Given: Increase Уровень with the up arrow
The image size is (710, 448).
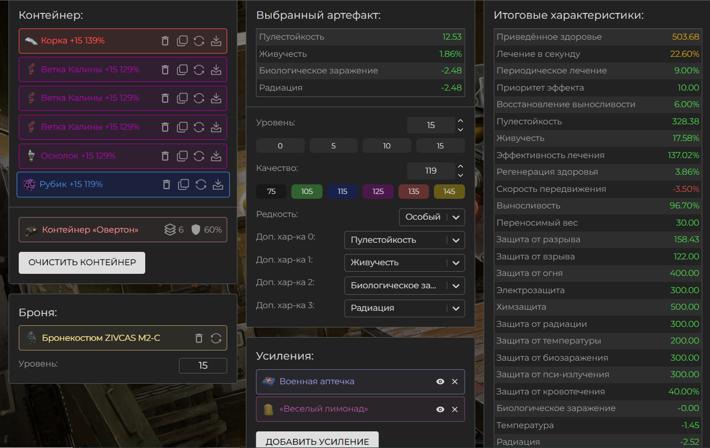Looking at the screenshot, I should [x=460, y=122].
